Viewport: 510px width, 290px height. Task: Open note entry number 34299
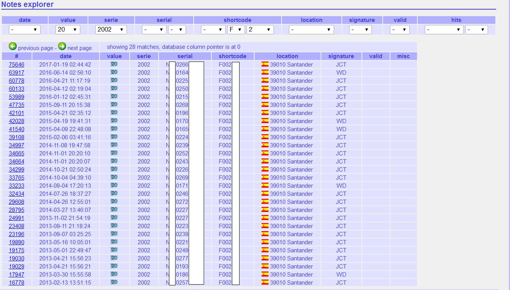point(17,170)
